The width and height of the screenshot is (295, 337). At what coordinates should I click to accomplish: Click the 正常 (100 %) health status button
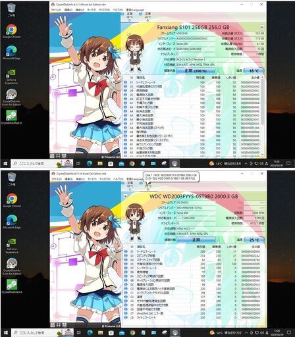pos(196,71)
